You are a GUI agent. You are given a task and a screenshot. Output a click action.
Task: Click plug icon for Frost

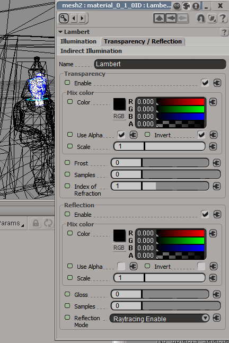click(x=216, y=163)
